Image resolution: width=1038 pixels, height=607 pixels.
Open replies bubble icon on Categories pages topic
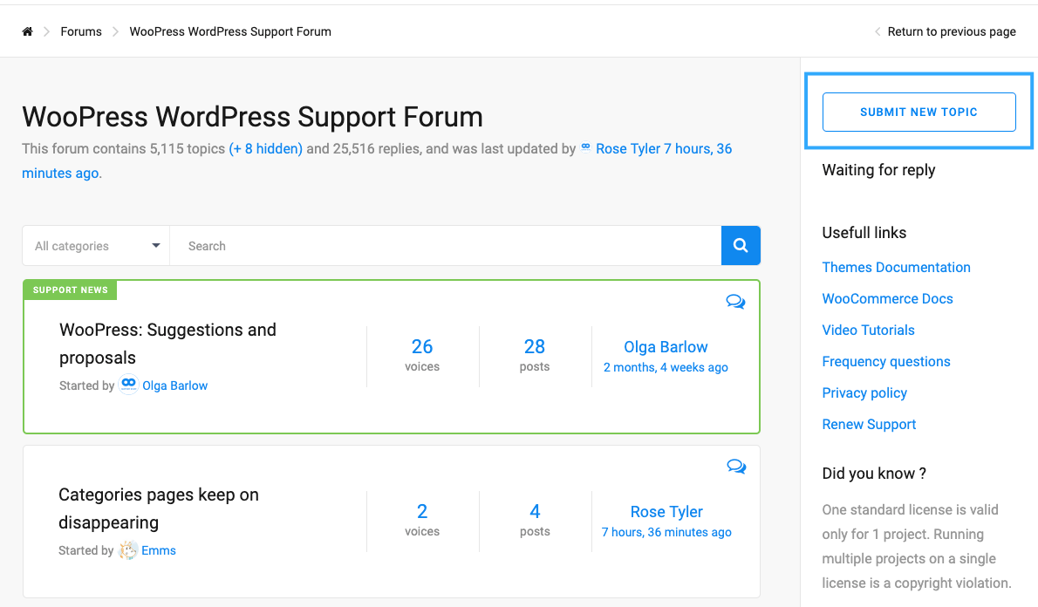(736, 466)
